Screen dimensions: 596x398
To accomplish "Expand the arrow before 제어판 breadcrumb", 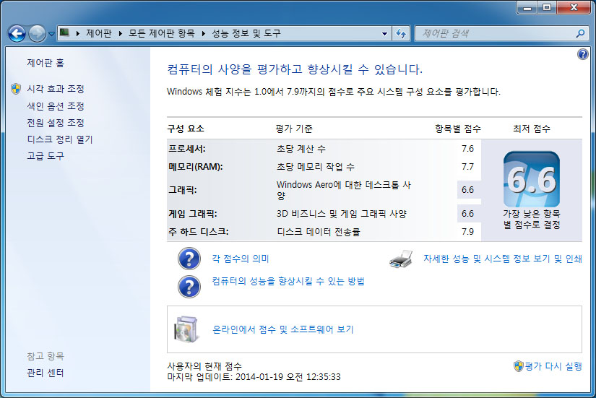I will click(x=78, y=33).
